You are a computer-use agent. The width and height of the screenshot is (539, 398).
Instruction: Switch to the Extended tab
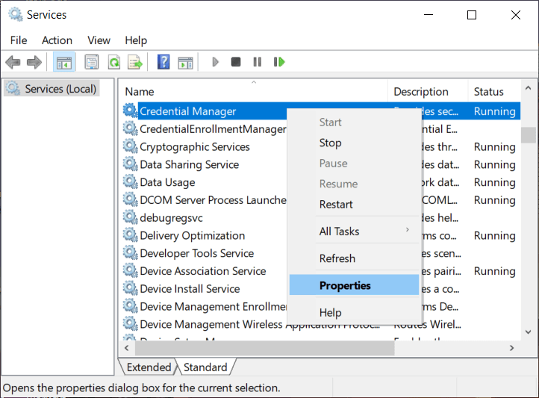click(x=149, y=367)
